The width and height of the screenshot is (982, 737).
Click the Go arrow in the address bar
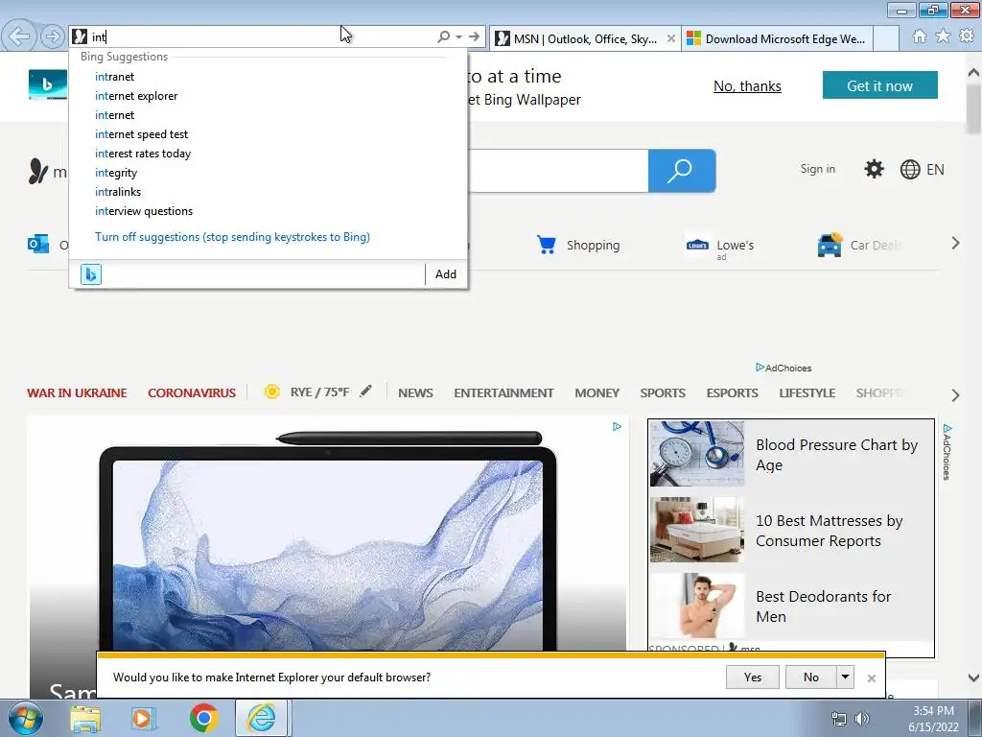(474, 37)
